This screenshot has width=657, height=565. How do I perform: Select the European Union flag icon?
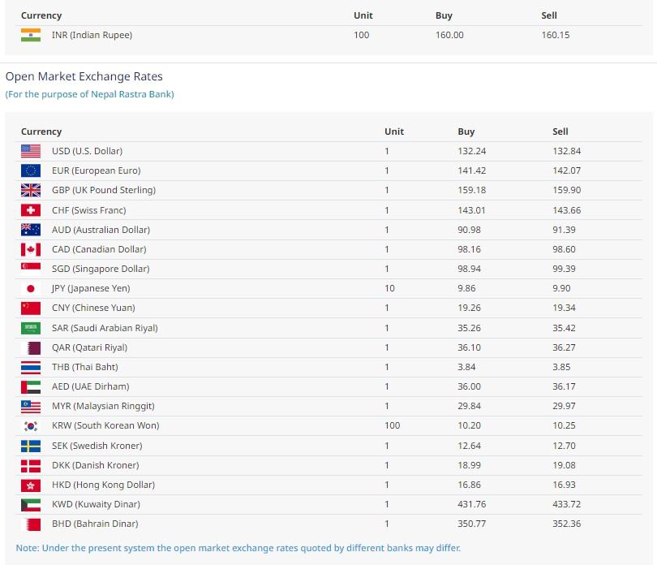click(x=31, y=170)
